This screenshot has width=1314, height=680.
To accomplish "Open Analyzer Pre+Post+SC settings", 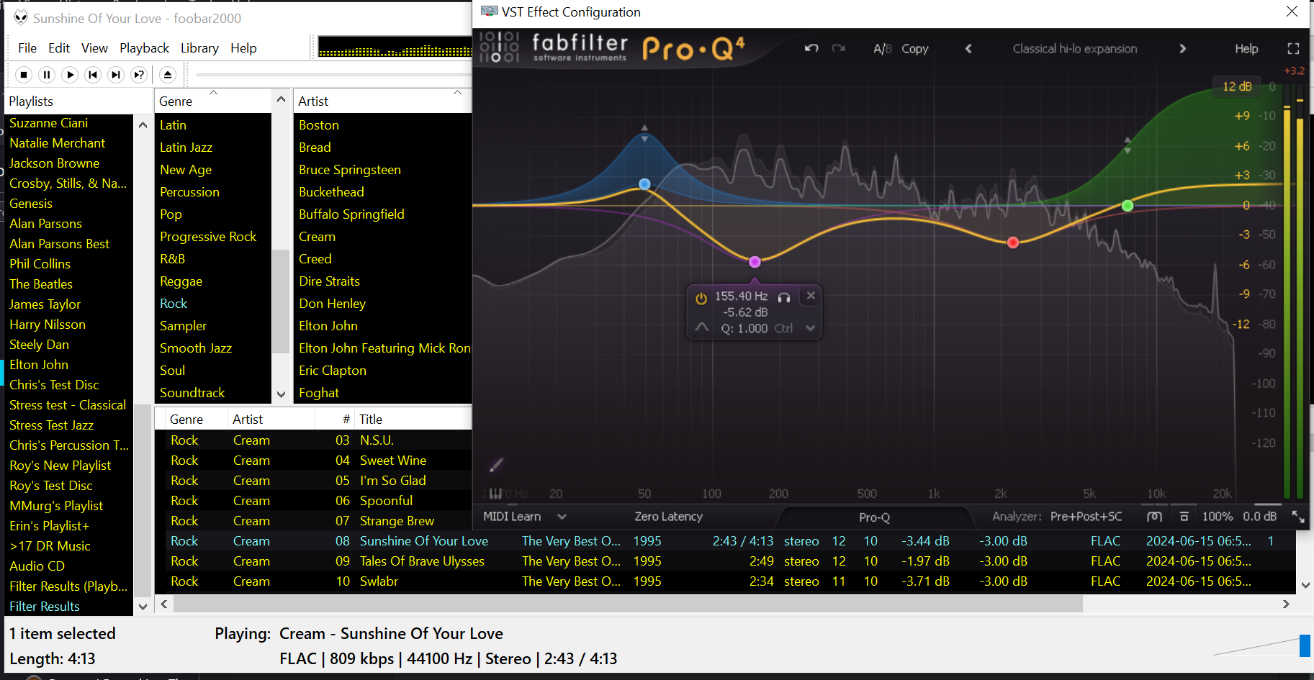I will click(1086, 517).
